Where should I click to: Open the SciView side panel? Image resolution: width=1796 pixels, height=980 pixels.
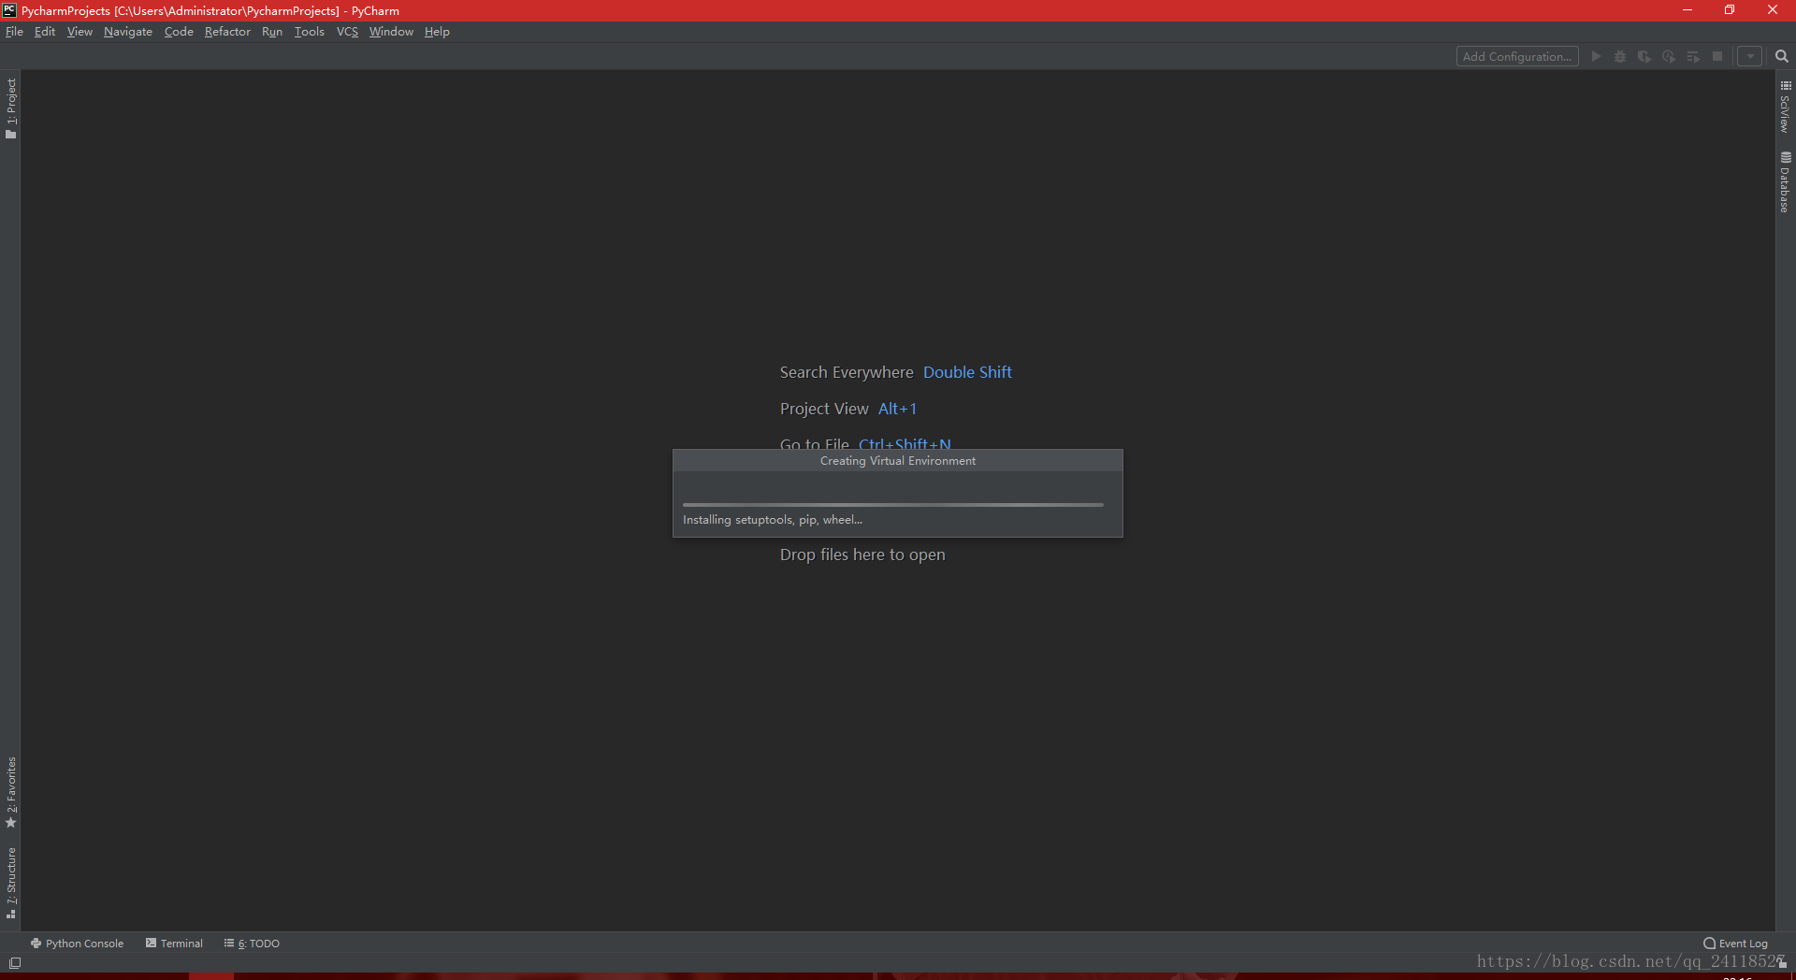(x=1786, y=106)
